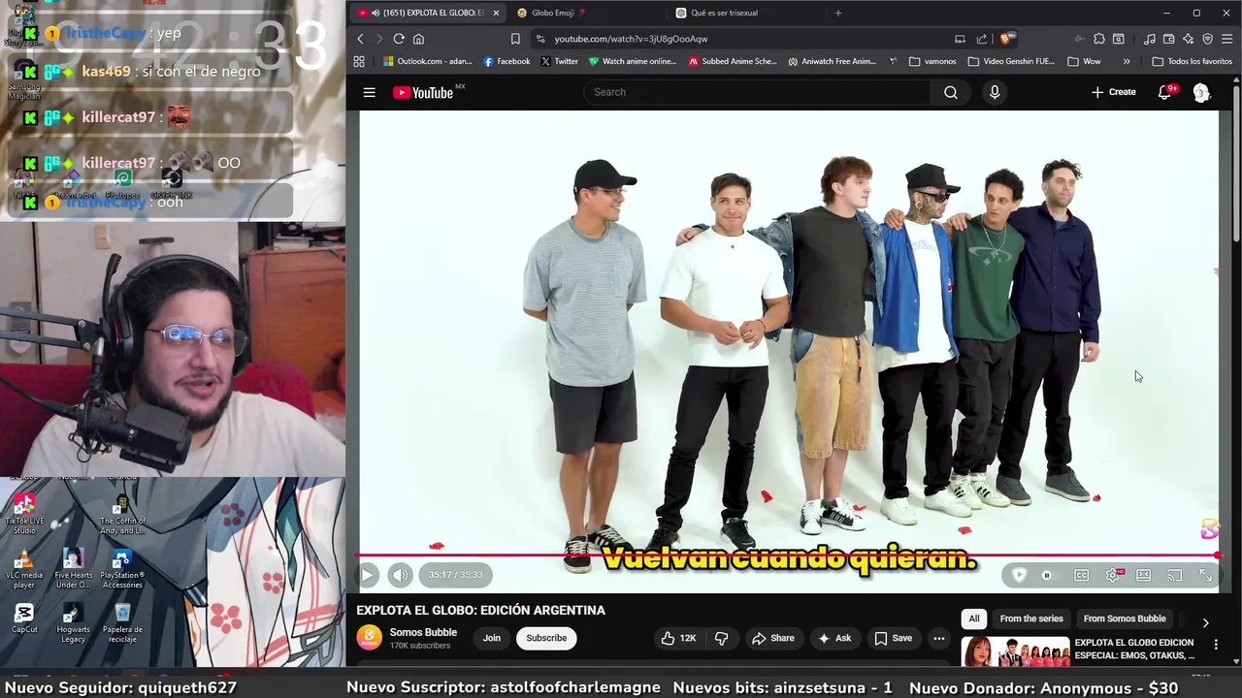Go to browser home page
This screenshot has width=1242, height=698.
coord(418,39)
